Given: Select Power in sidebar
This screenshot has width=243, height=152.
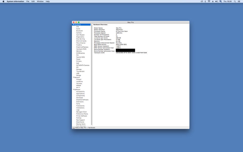Looking at the screenshot, I should coord(78,59).
